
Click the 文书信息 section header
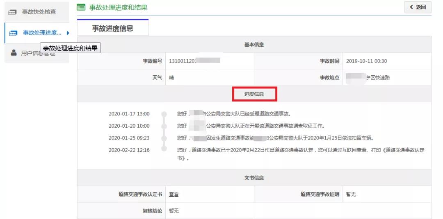254,178
